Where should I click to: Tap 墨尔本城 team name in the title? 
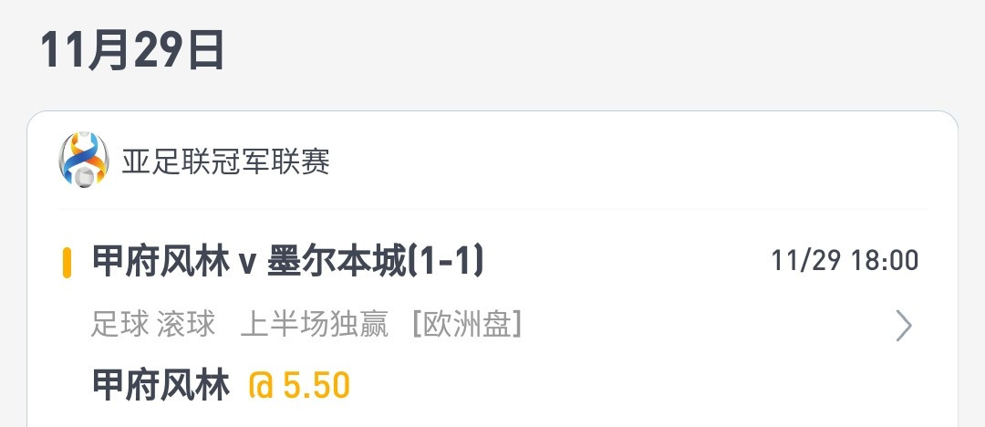337,262
